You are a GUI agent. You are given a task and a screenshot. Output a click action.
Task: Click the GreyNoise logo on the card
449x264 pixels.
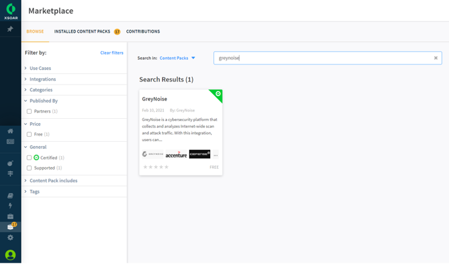pyautogui.click(x=153, y=154)
